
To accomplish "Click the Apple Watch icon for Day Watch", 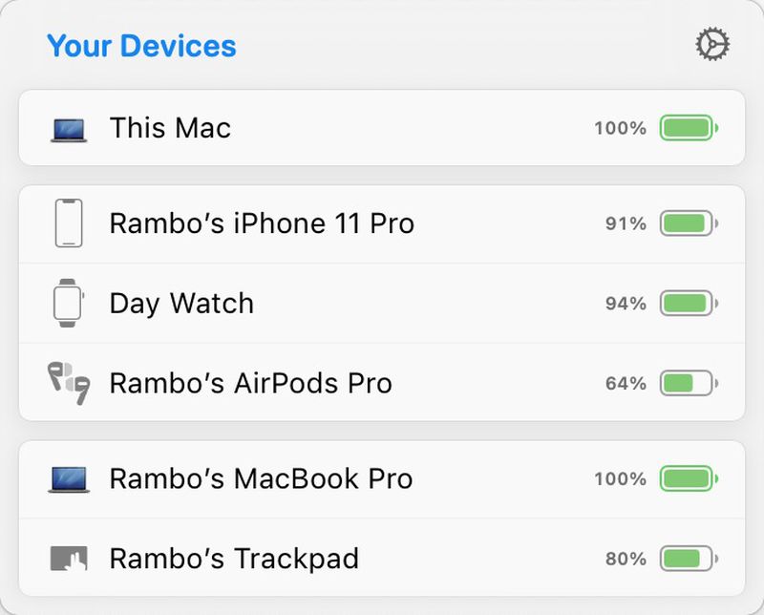I will point(66,303).
